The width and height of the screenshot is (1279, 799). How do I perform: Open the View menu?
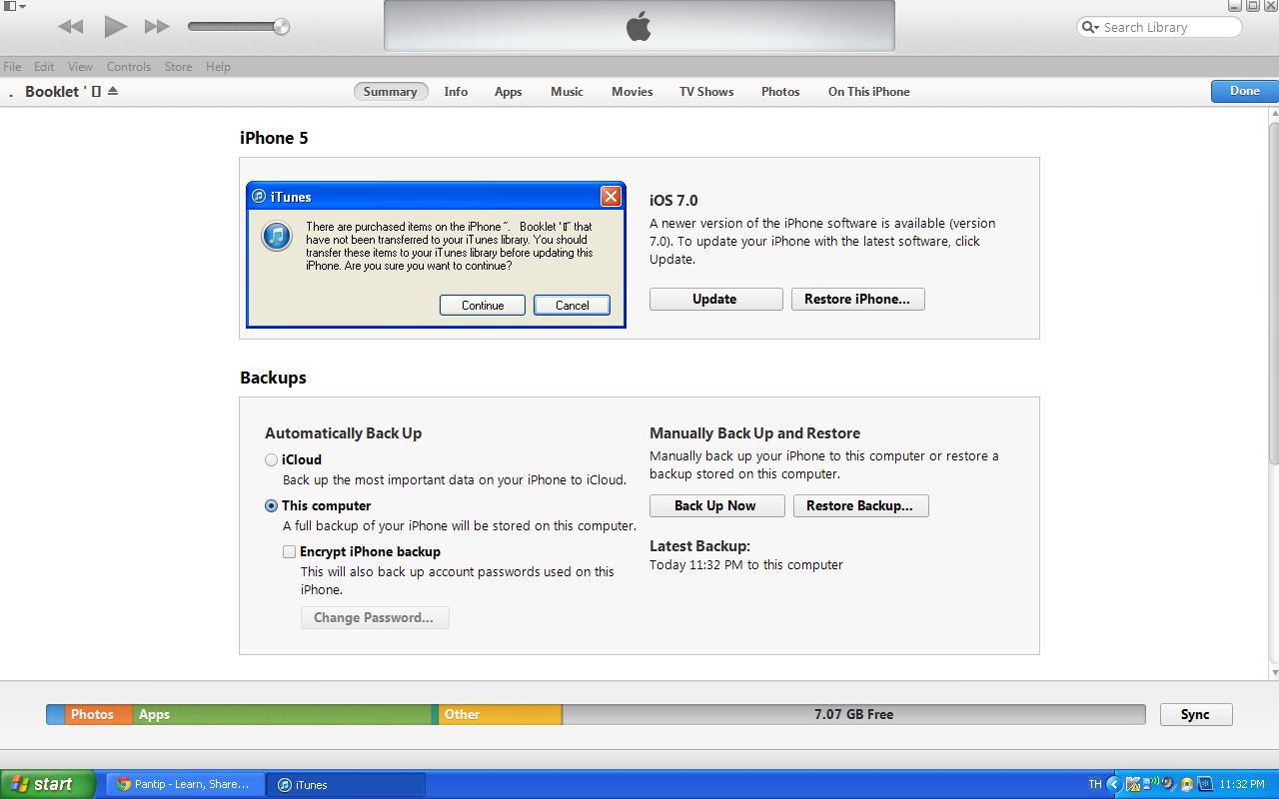point(80,67)
